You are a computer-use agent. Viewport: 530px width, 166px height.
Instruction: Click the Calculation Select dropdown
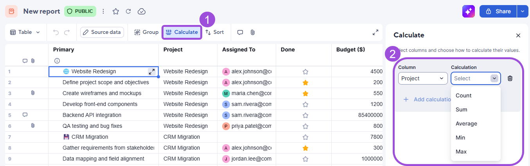point(476,78)
